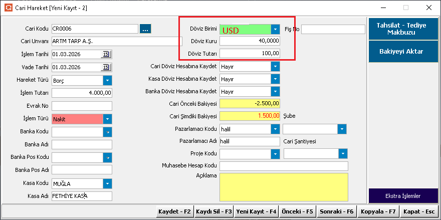Delete record with Kaydı Sil - F3
This screenshot has width=441, height=220.
[x=214, y=211]
